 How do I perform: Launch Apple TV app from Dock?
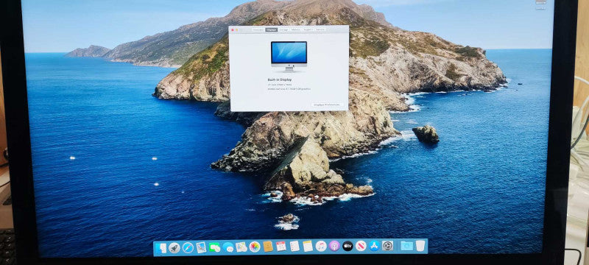(x=348, y=246)
